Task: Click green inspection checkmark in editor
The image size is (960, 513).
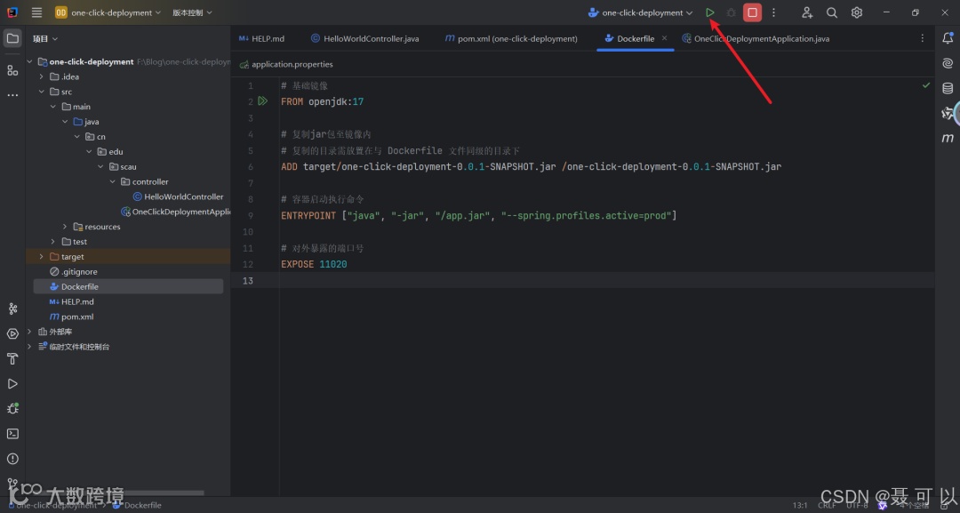Action: pyautogui.click(x=925, y=85)
